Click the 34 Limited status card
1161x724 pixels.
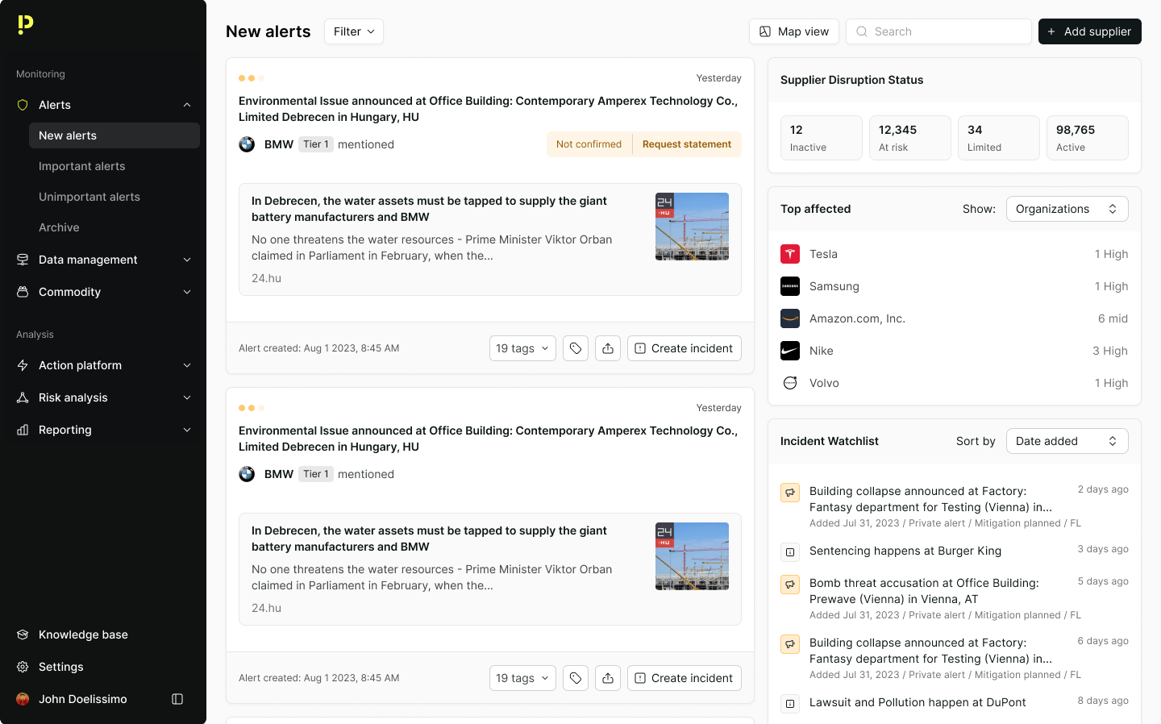point(999,138)
